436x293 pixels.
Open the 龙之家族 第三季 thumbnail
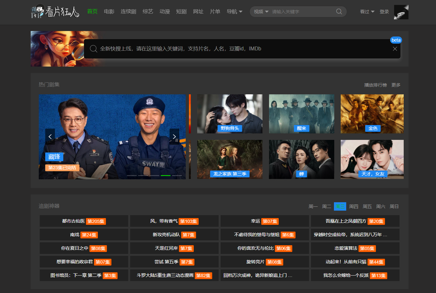[230, 159]
